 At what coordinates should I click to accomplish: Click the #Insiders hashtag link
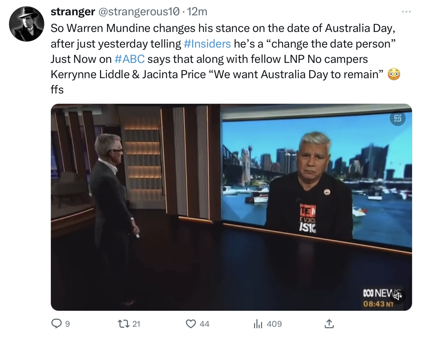[207, 44]
